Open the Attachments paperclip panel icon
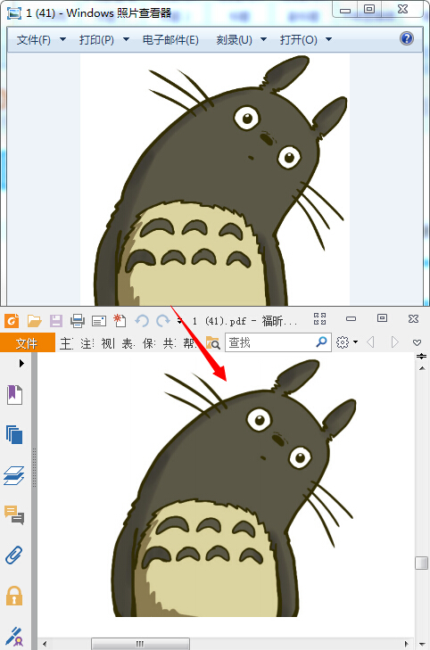 [x=13, y=555]
